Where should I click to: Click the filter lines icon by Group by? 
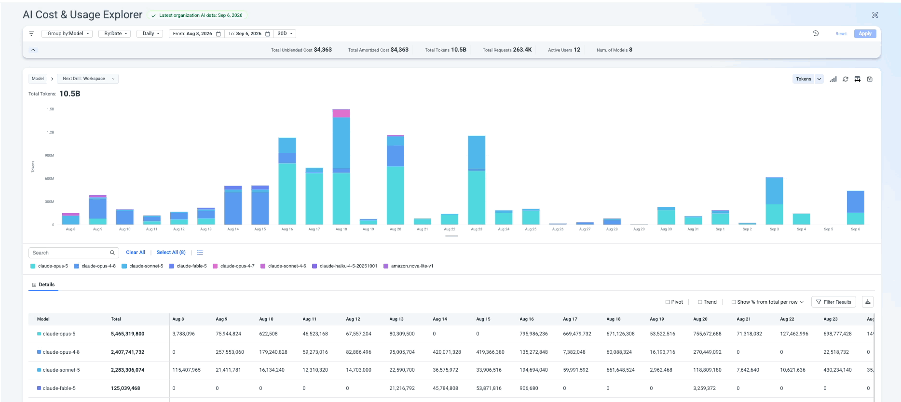pos(31,34)
